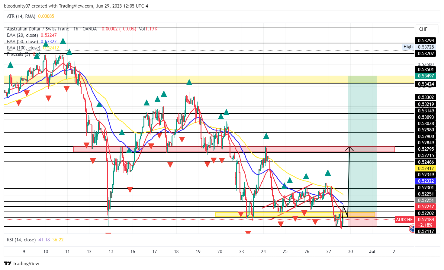Click the bloodunity07 TradingView.com header caption
444x270 pixels.
(x=76, y=6)
